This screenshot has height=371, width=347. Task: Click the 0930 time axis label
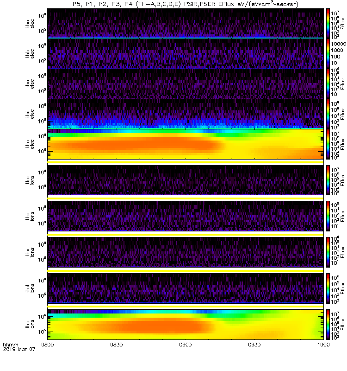click(x=254, y=345)
